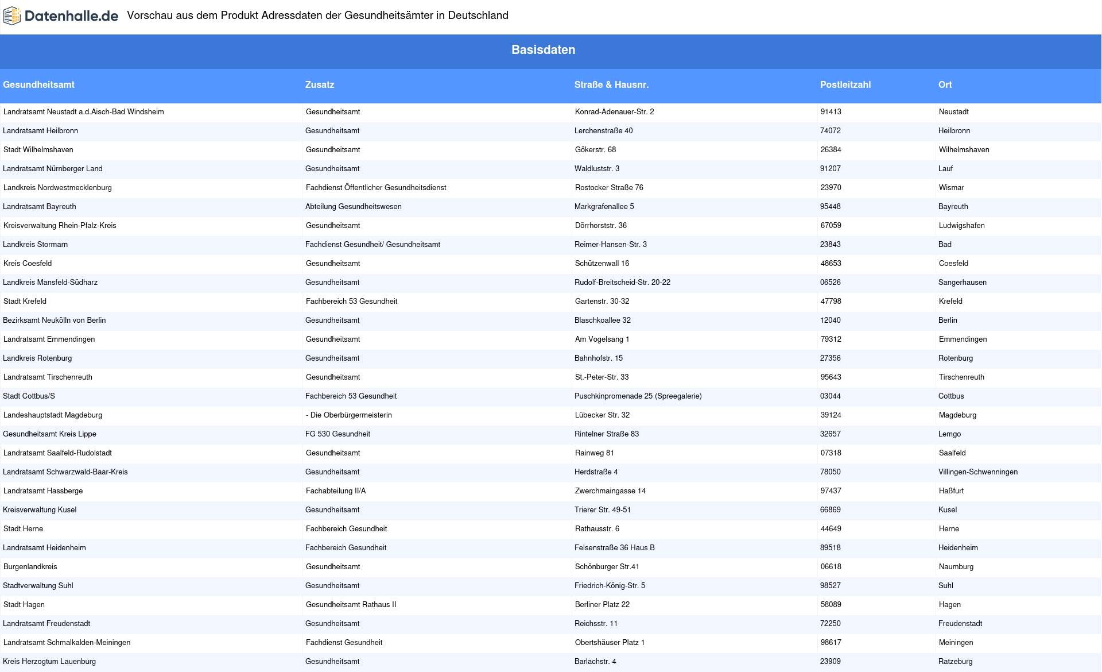Select the Kreis Coesfeld cell
1102x672 pixels.
[28, 264]
